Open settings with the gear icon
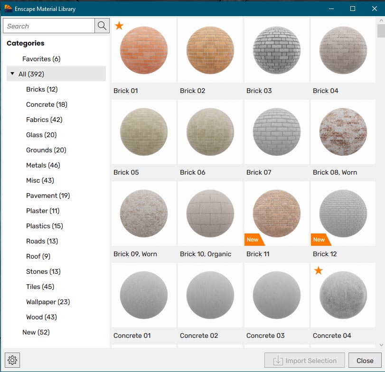Image resolution: width=385 pixels, height=372 pixels. click(12, 361)
